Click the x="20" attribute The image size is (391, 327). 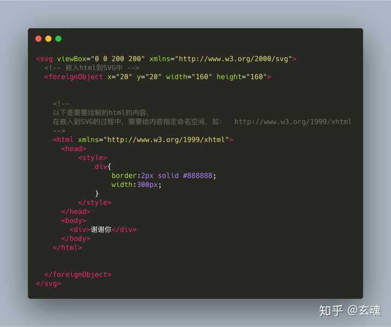click(119, 77)
